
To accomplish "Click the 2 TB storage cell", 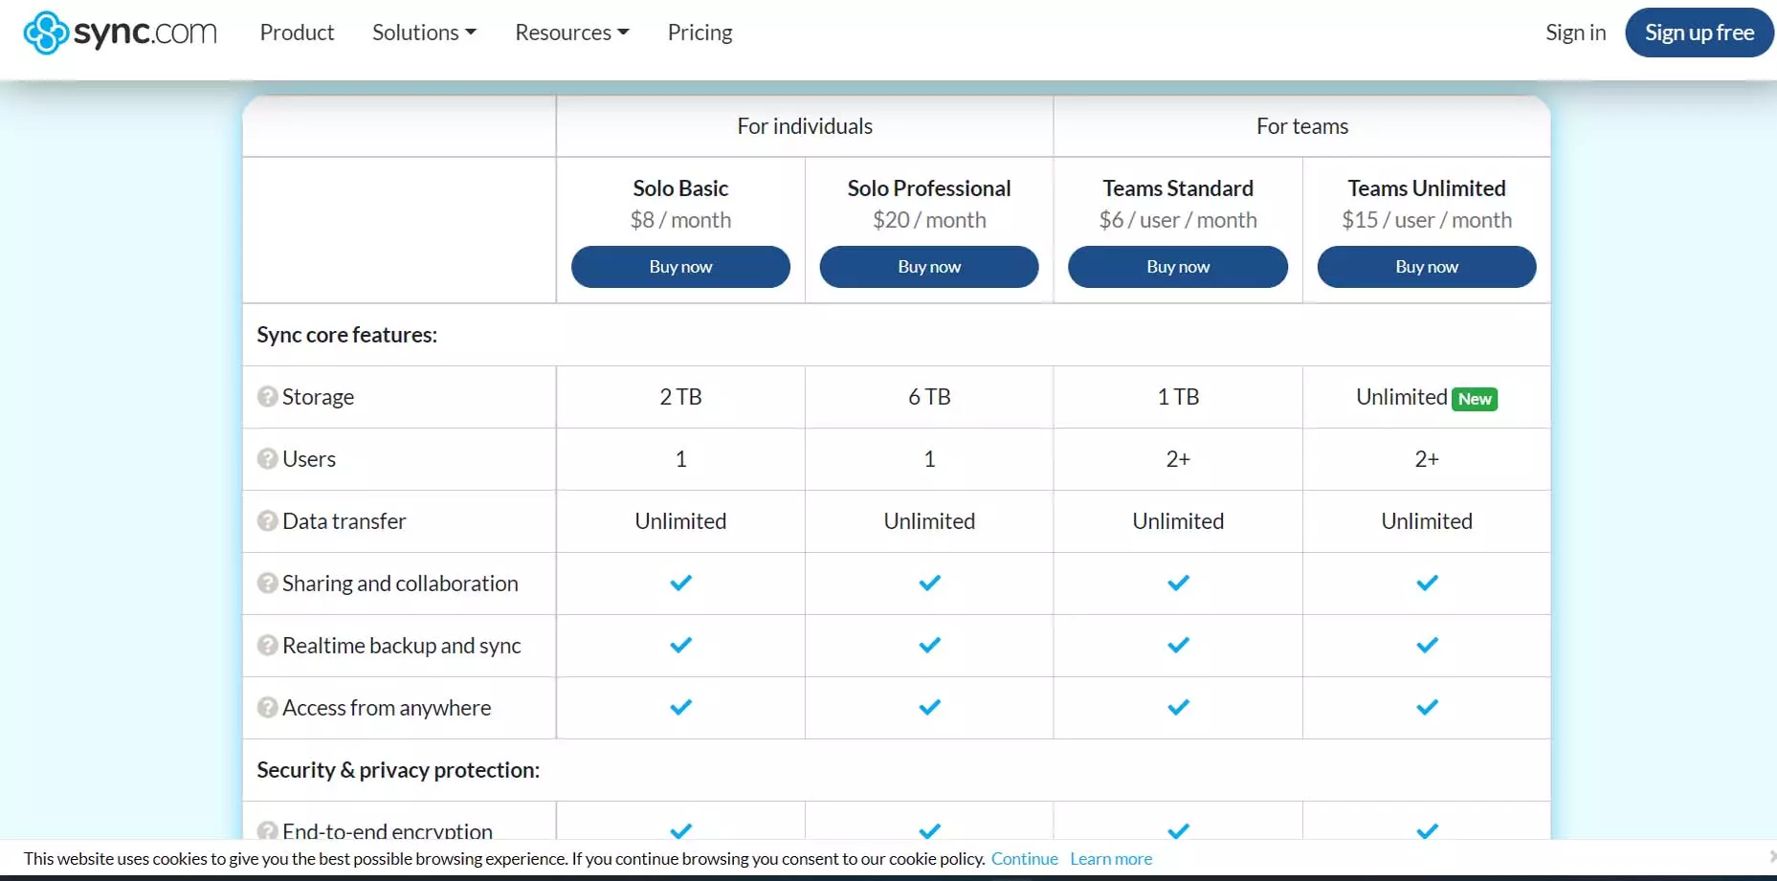I will (x=680, y=397).
